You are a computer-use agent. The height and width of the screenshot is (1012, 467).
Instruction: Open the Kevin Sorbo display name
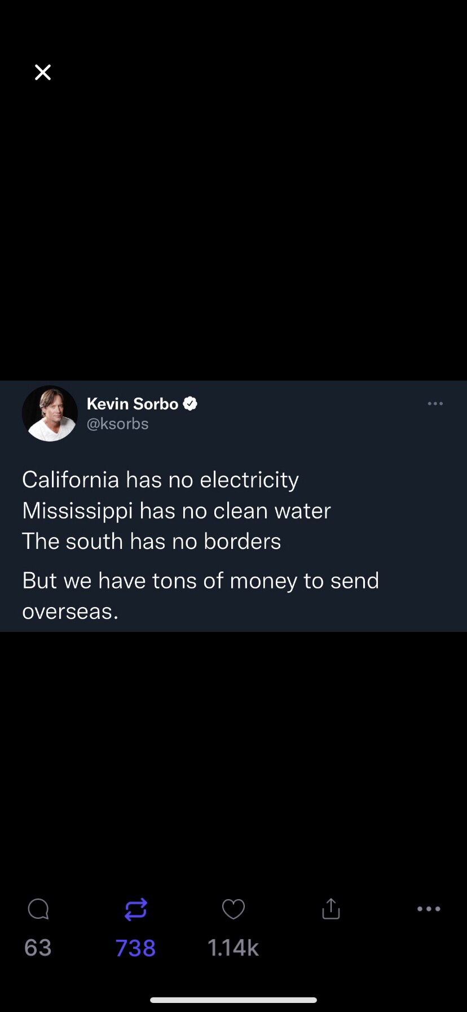(x=133, y=404)
